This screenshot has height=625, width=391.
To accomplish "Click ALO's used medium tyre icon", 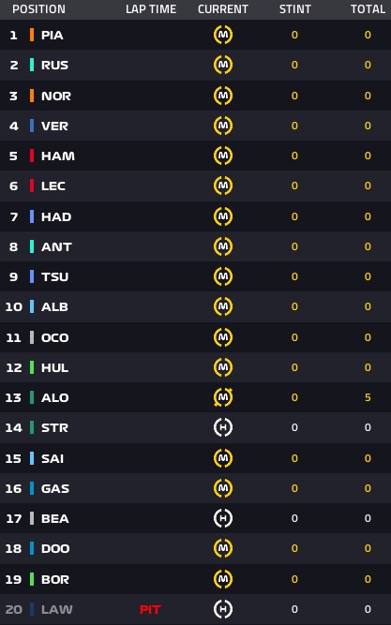I will [x=223, y=397].
